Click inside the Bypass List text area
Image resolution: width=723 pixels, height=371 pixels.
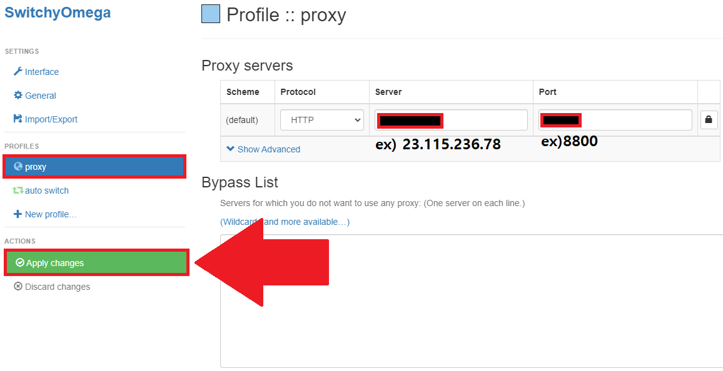click(x=471, y=301)
